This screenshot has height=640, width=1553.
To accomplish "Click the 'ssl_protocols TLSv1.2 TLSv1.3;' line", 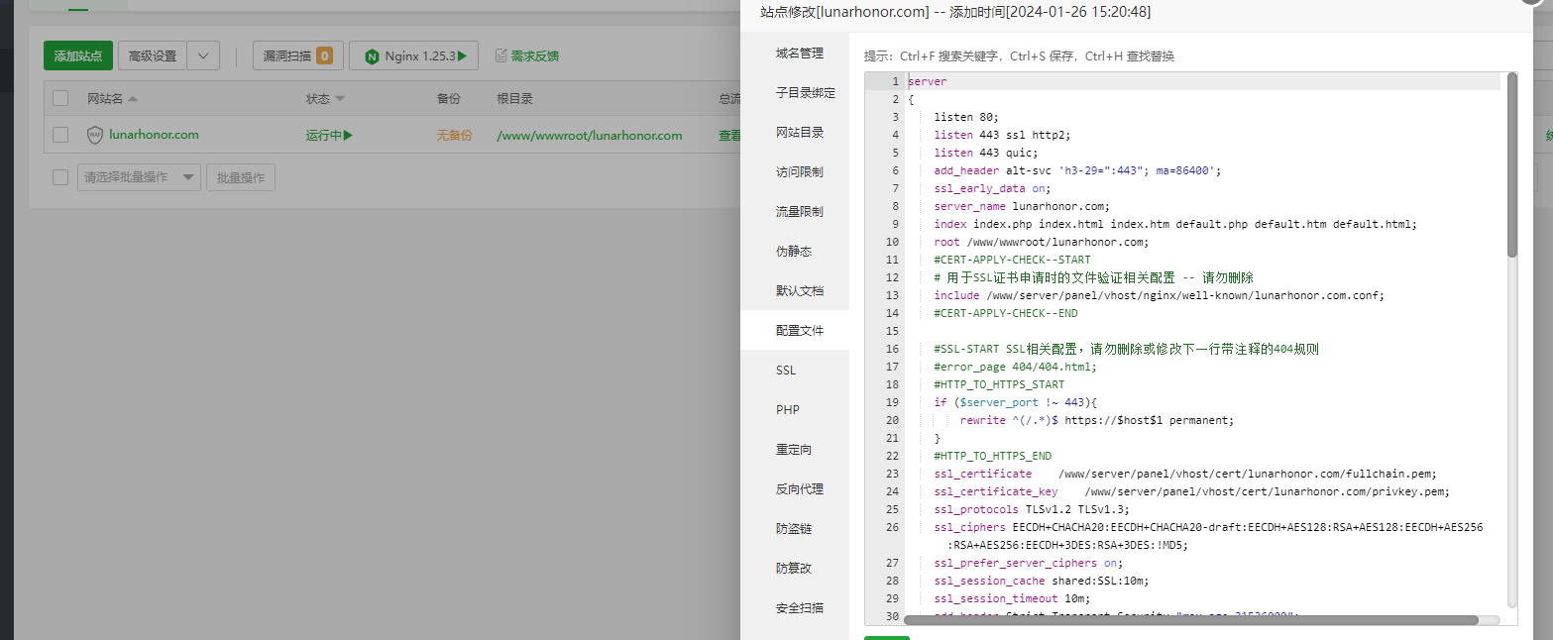I will tap(1031, 509).
